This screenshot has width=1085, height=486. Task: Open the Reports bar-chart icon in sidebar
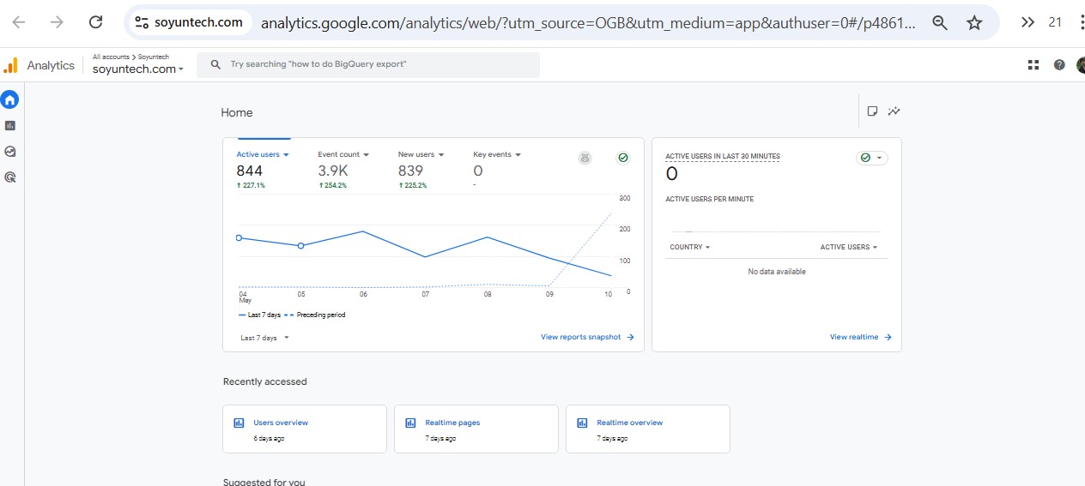point(10,125)
